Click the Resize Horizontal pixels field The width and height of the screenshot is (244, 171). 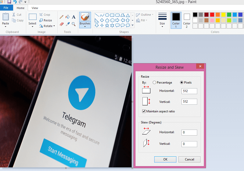click(x=189, y=91)
